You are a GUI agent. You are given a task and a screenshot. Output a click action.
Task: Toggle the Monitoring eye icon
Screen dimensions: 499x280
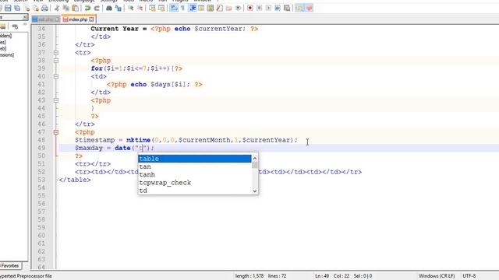[238, 8]
